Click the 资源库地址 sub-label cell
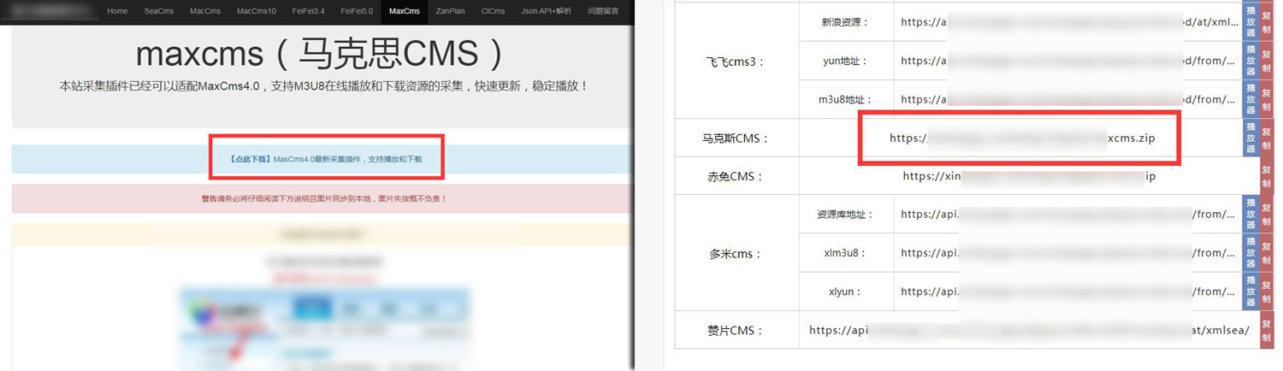 [847, 215]
